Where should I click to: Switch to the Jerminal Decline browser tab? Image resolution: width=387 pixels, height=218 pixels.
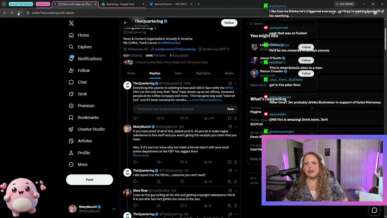pos(171,4)
